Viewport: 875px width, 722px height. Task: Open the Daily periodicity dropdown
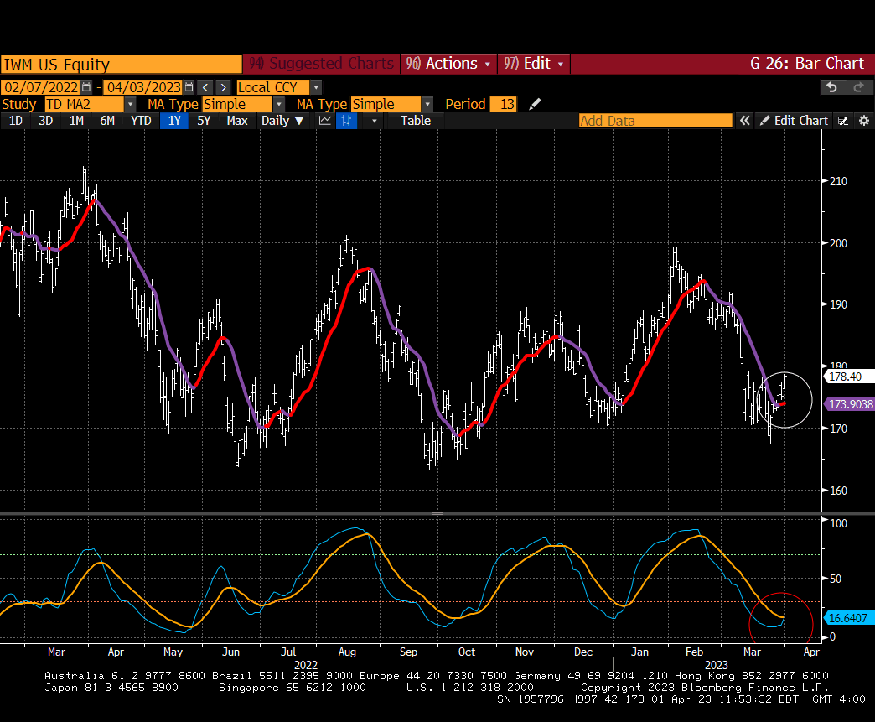point(282,121)
